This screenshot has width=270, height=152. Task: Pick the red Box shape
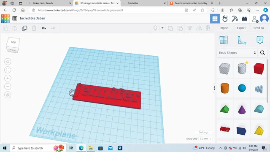pos(259,68)
